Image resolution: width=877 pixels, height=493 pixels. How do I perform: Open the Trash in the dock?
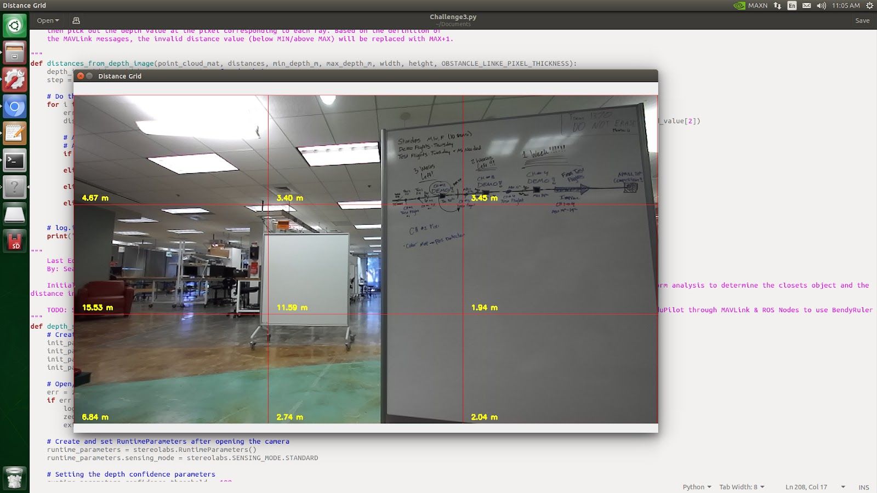click(15, 478)
